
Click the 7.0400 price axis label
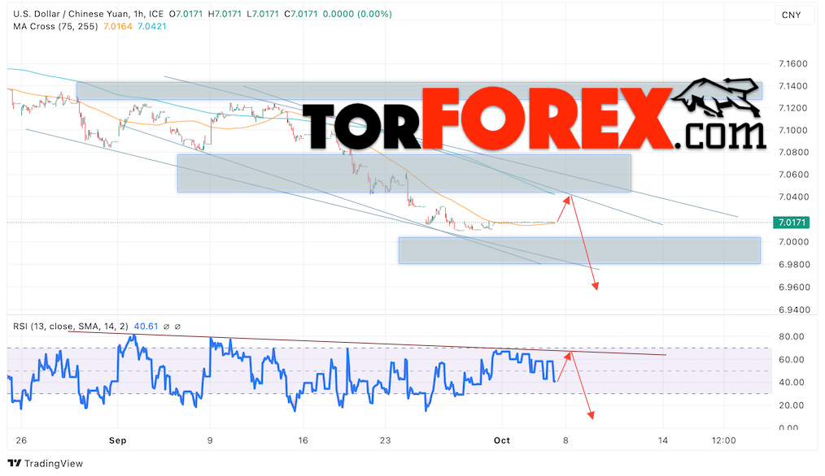tap(793, 197)
